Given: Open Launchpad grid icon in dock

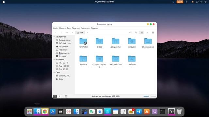Looking at the screenshot, I should (29, 111).
